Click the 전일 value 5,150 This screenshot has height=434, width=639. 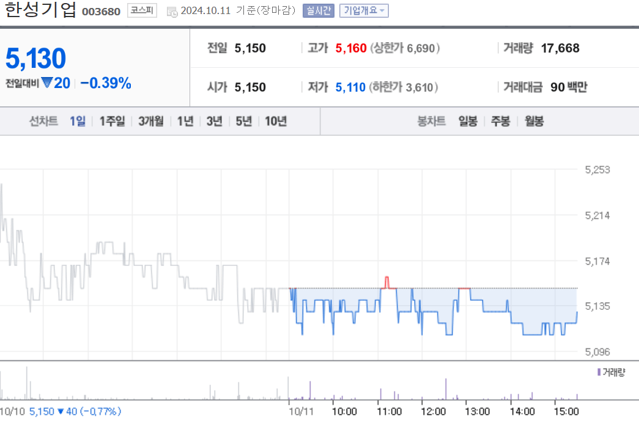pos(250,48)
